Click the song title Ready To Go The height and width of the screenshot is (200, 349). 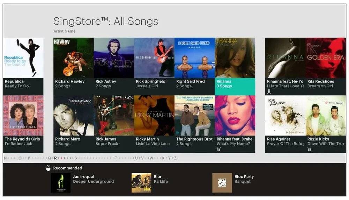(x=17, y=86)
